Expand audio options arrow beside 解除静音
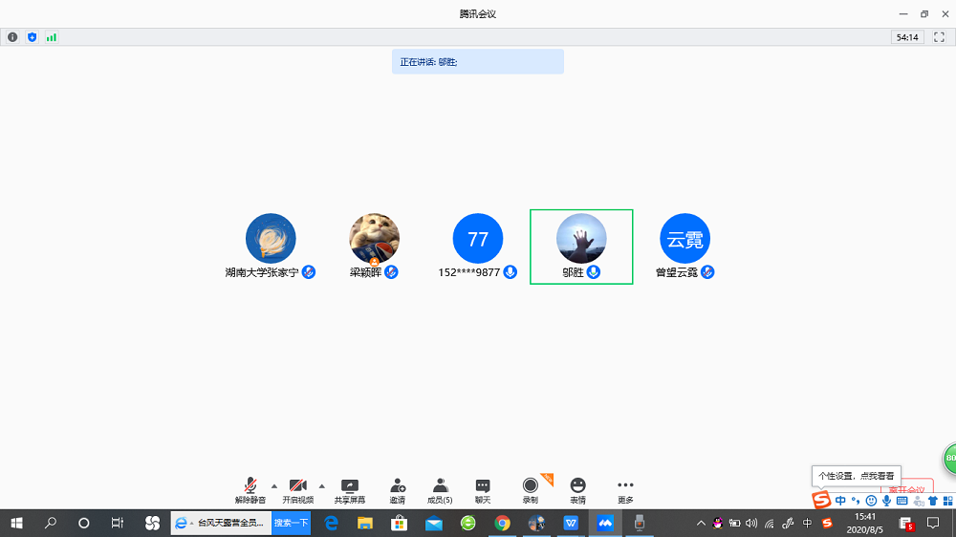 click(274, 485)
